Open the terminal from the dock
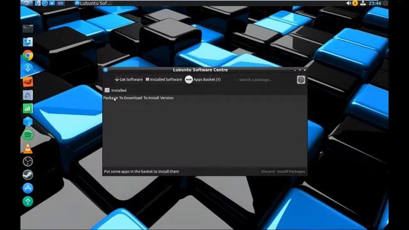The height and width of the screenshot is (230, 409). (x=27, y=28)
